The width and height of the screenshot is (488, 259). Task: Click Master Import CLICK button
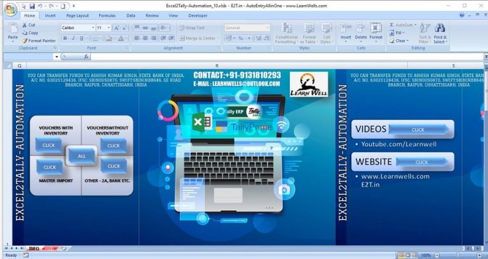(x=50, y=167)
